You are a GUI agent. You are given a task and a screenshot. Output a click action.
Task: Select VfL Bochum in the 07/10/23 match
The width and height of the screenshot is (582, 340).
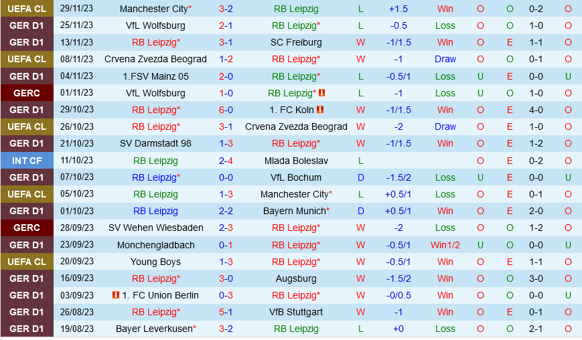(x=296, y=177)
